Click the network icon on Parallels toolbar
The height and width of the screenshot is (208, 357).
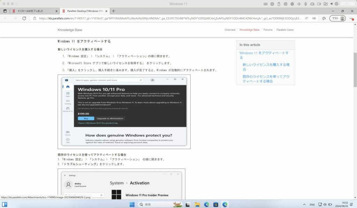293,4
